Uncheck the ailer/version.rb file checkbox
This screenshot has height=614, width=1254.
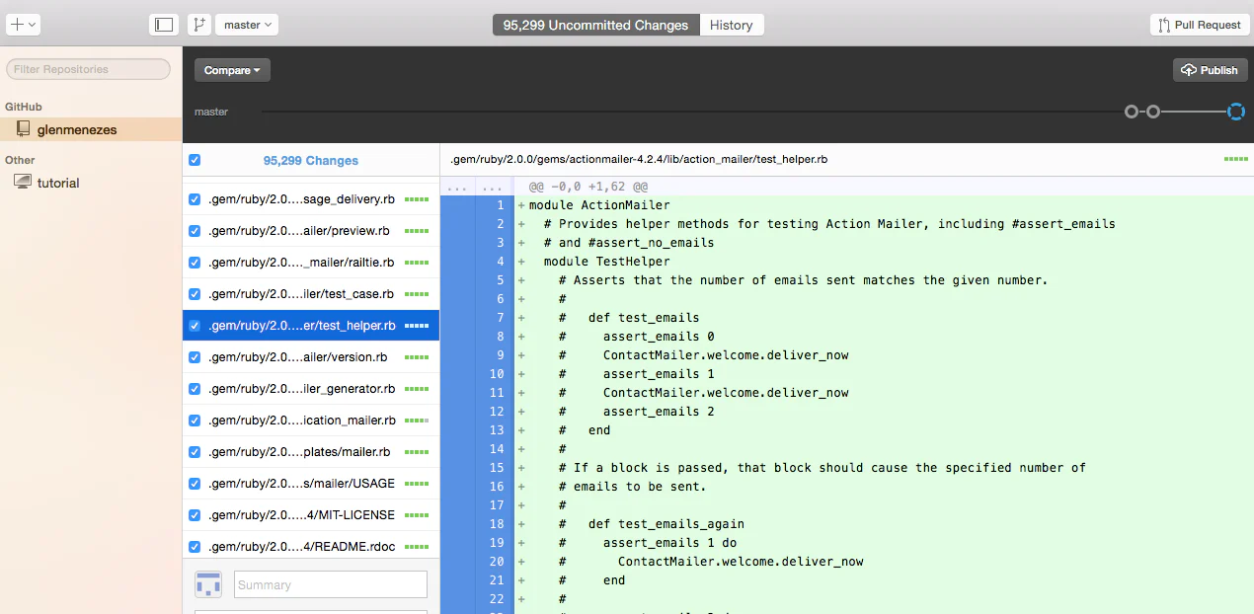point(195,357)
